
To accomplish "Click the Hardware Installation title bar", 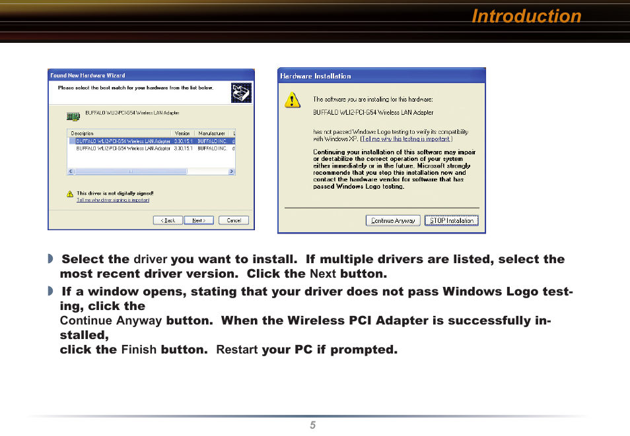I will tap(381, 76).
